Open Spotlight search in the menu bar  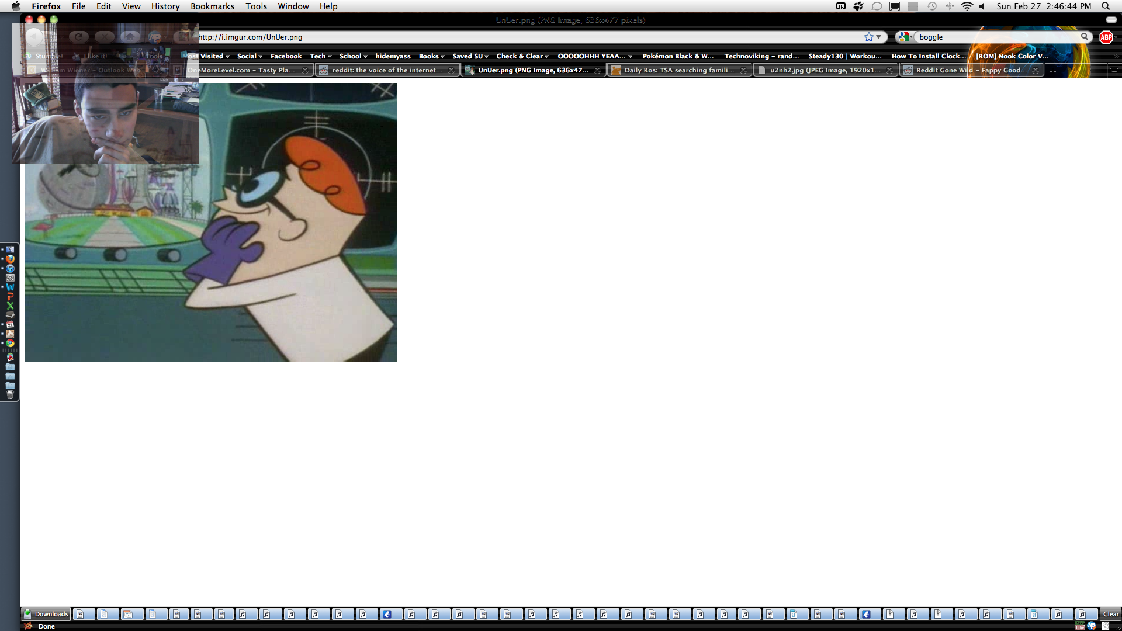pyautogui.click(x=1106, y=6)
